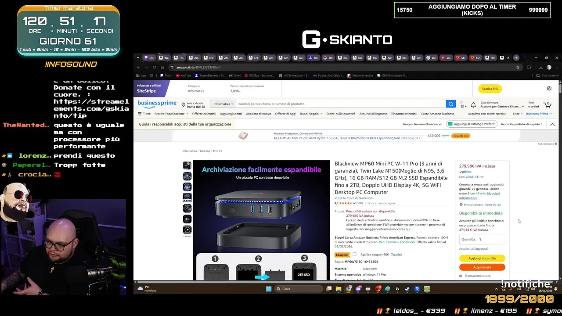Expand the Scarica l'applicazione menu
562x316 pixels.
[x=171, y=114]
